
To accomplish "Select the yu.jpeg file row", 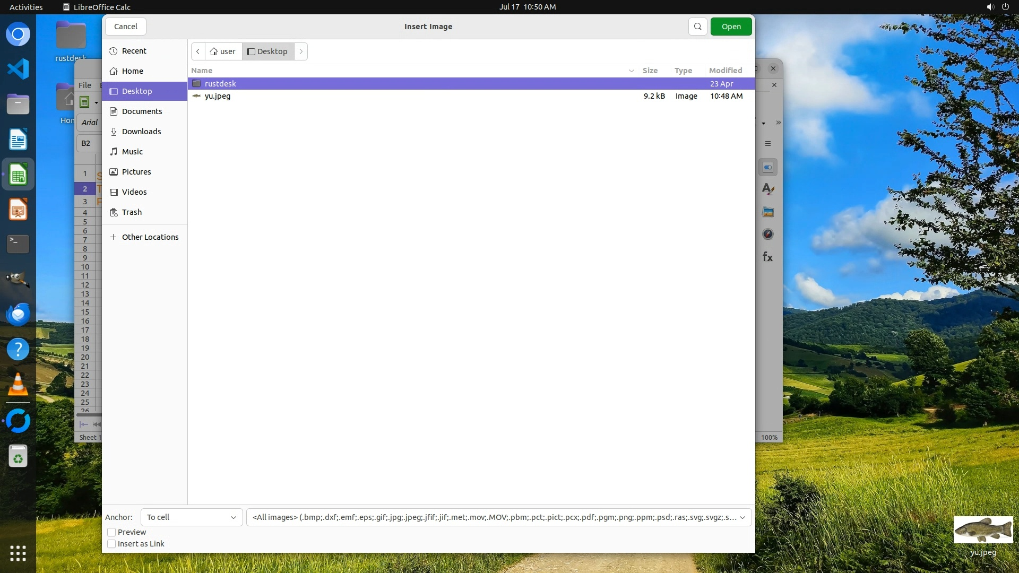I will point(218,96).
